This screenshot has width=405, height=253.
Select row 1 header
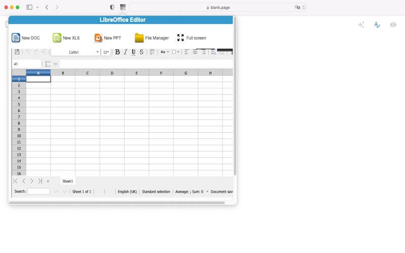[x=19, y=79]
